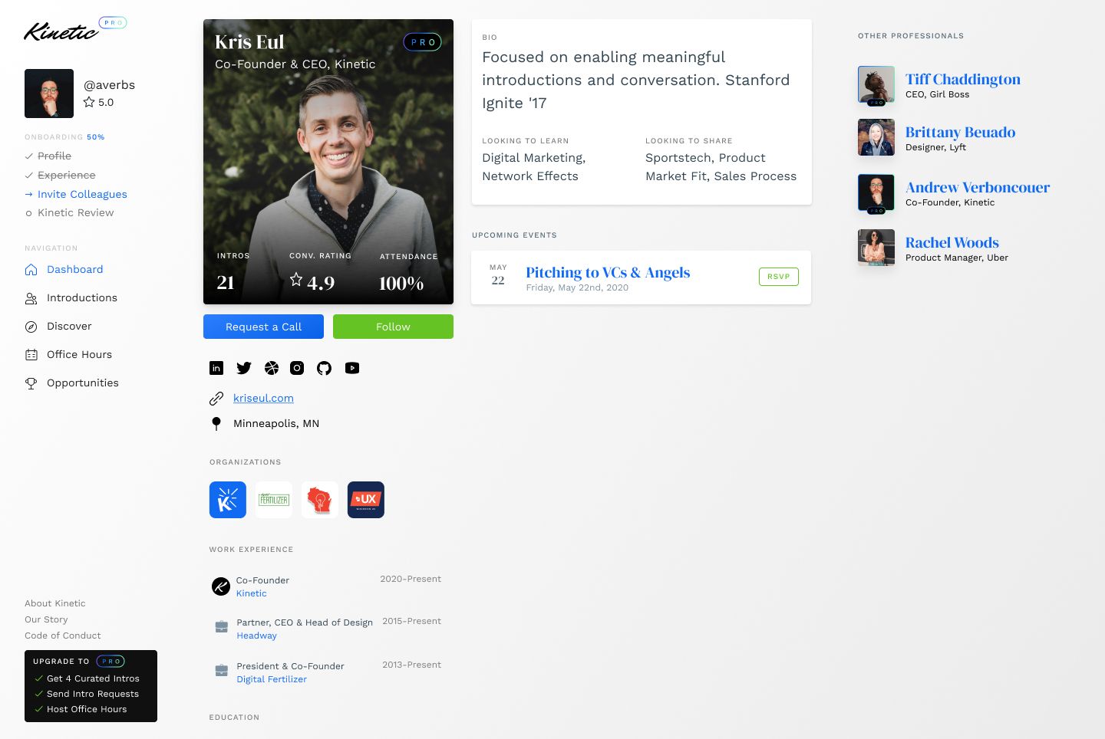Open the Instagram social icon

click(x=297, y=368)
